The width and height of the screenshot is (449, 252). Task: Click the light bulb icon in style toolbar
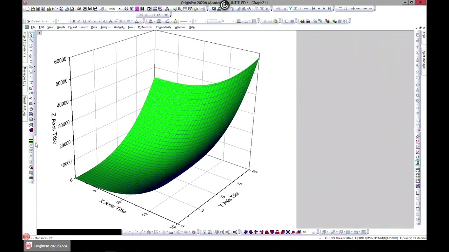tap(175, 21)
